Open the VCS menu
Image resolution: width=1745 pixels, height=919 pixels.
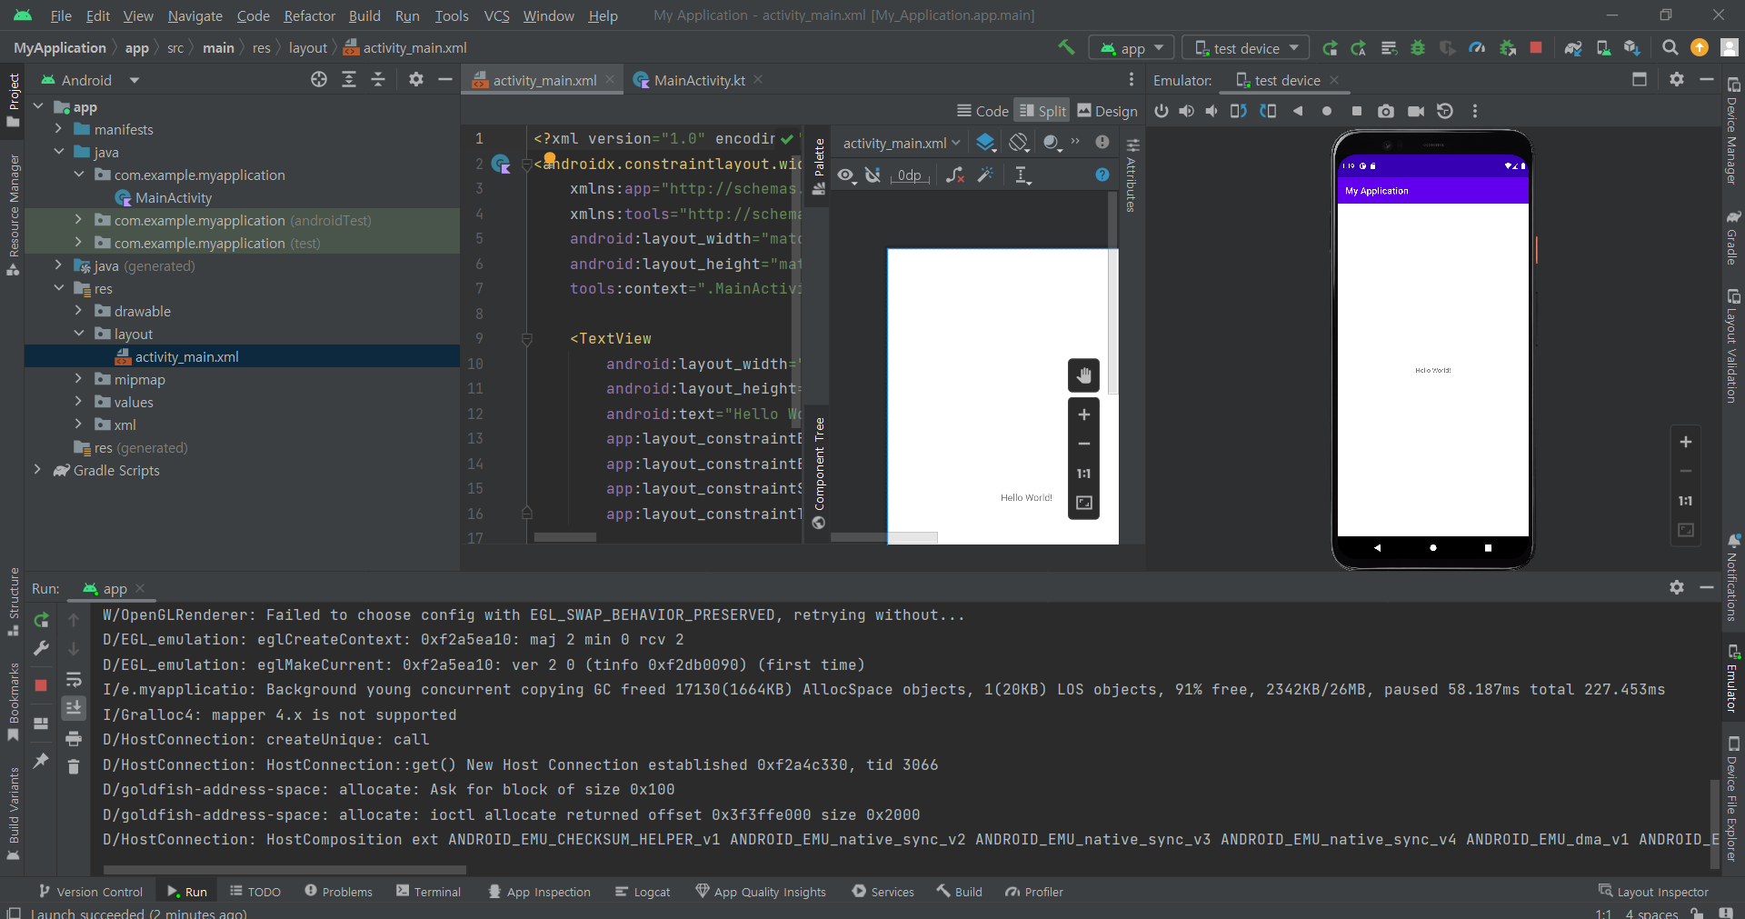tap(496, 15)
